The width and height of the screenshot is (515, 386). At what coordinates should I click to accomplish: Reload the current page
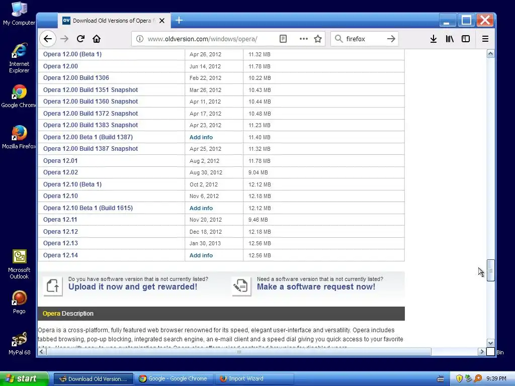pos(80,39)
